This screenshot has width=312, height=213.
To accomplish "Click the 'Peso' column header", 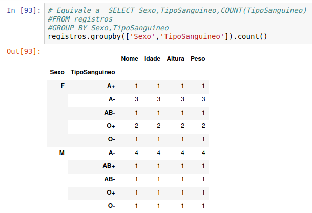I will 198,59.
